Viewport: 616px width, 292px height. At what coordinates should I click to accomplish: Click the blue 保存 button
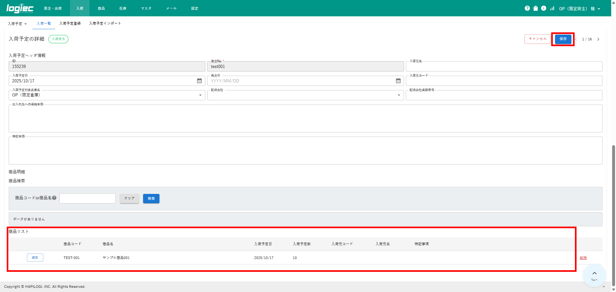click(x=563, y=39)
